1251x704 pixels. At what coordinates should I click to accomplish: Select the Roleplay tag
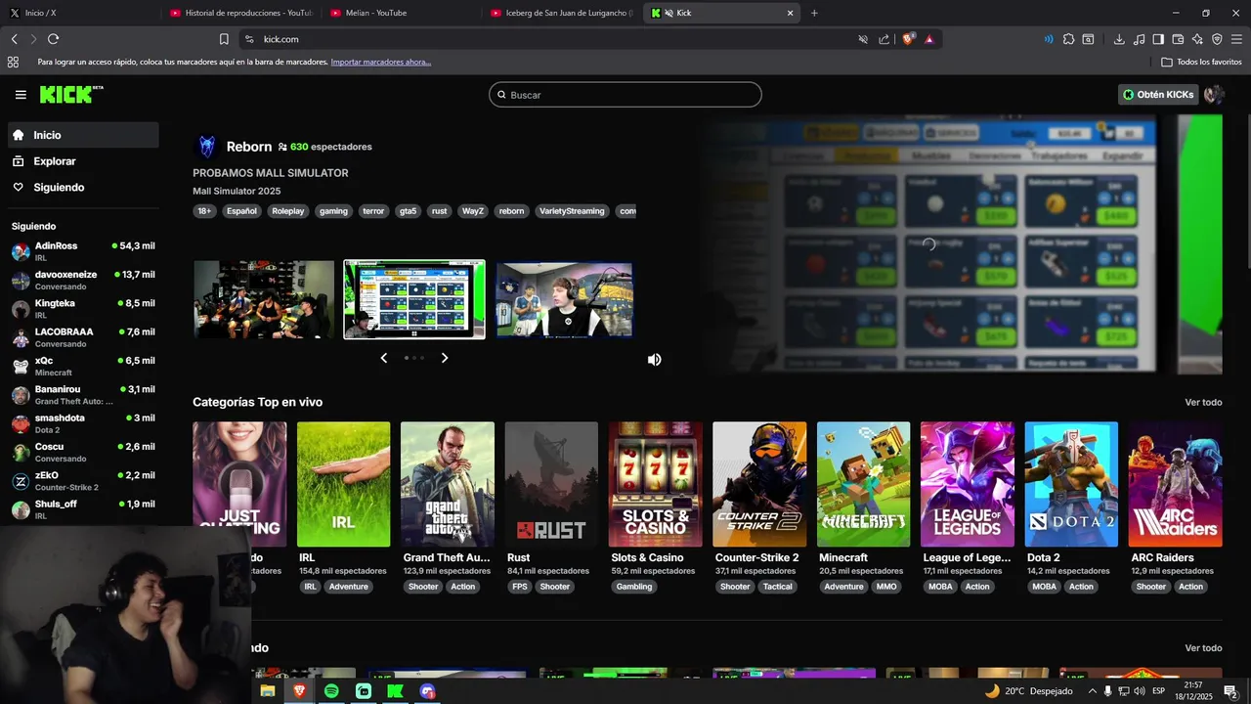point(288,211)
